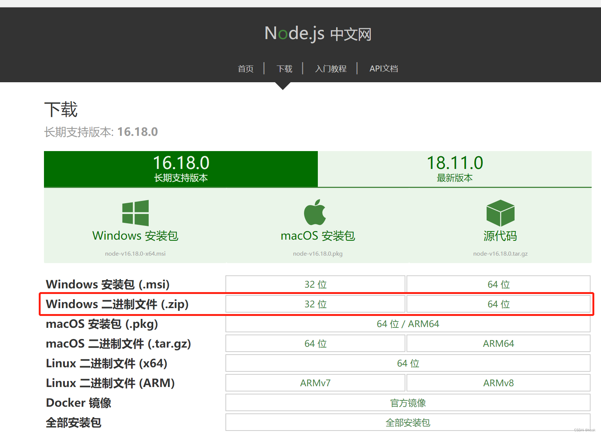Viewport: 601px width, 435px height.
Task: Click the 长期支持版本: 16.18.0 subtitle
Action: [101, 132]
